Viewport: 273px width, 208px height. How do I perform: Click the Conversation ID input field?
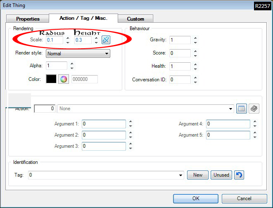(180, 80)
